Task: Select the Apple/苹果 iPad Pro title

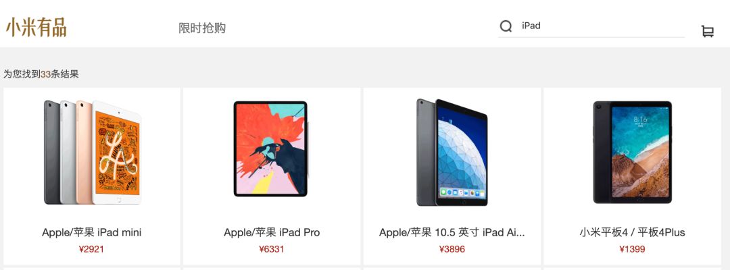Action: pyautogui.click(x=272, y=232)
